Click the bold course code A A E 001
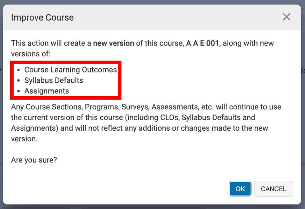The width and height of the screenshot is (305, 209). point(202,44)
